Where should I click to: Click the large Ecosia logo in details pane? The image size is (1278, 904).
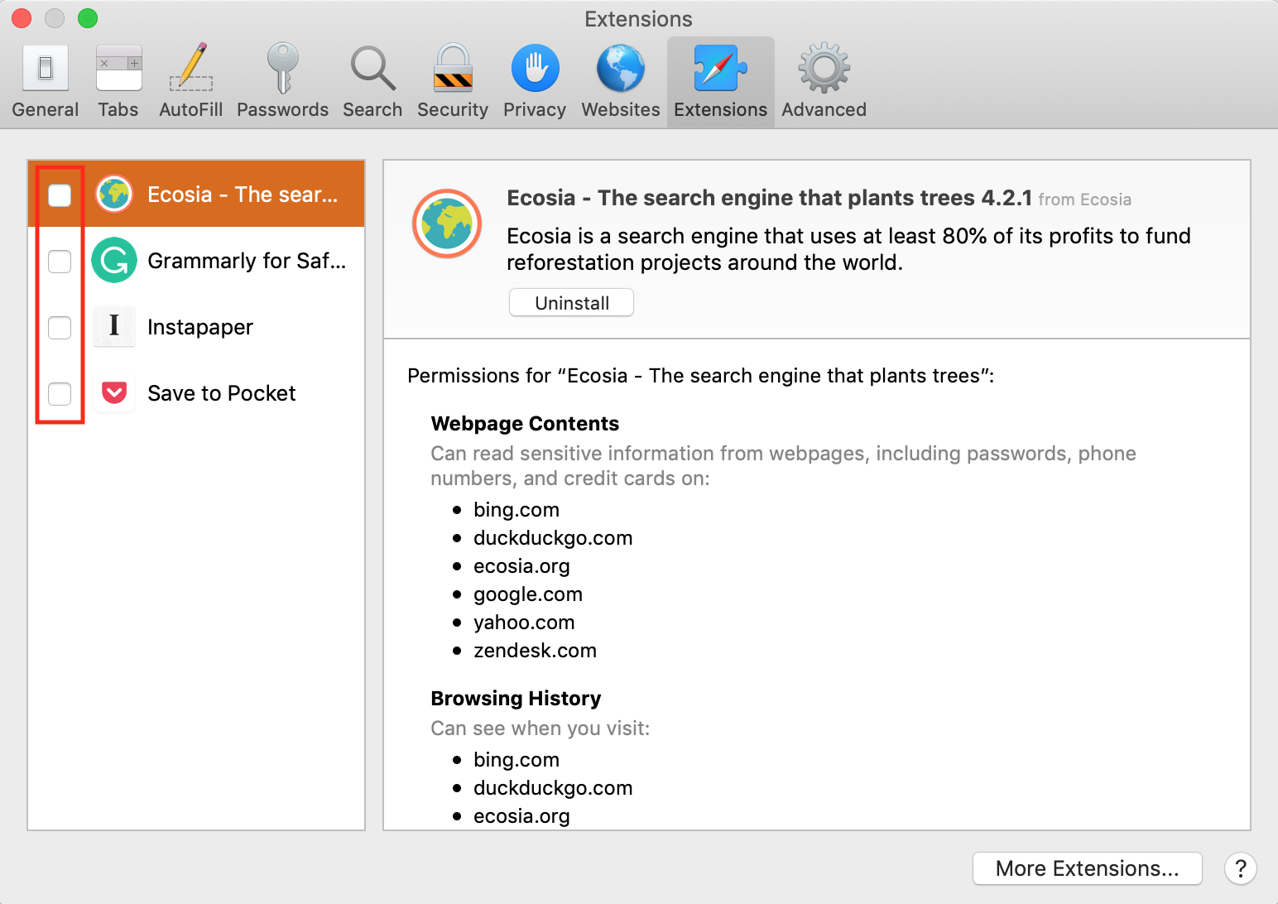tap(447, 224)
